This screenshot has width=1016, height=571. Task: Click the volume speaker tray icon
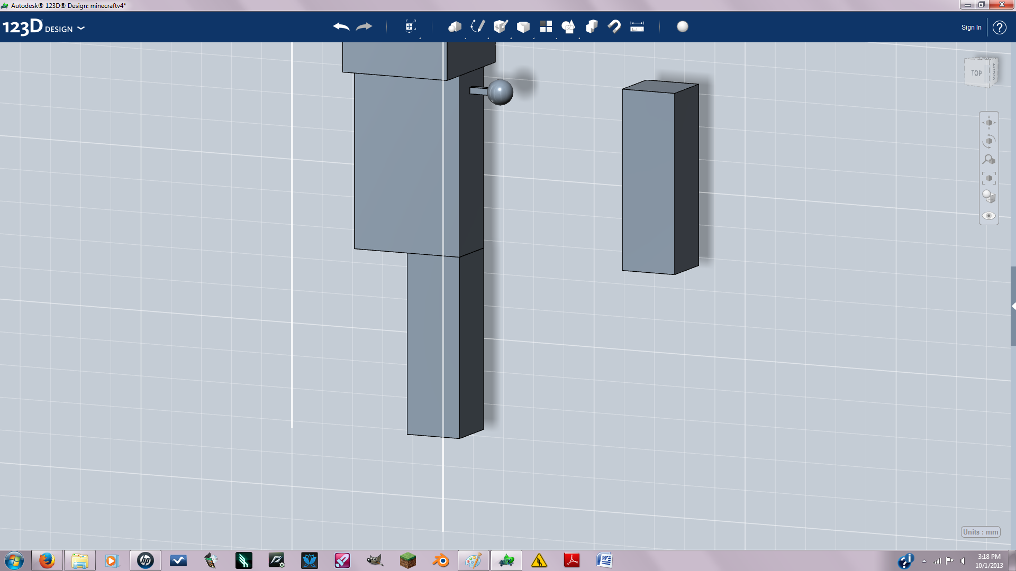click(x=963, y=561)
